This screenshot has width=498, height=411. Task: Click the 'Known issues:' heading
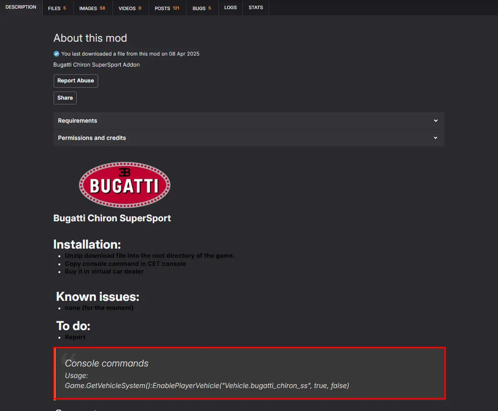click(98, 297)
